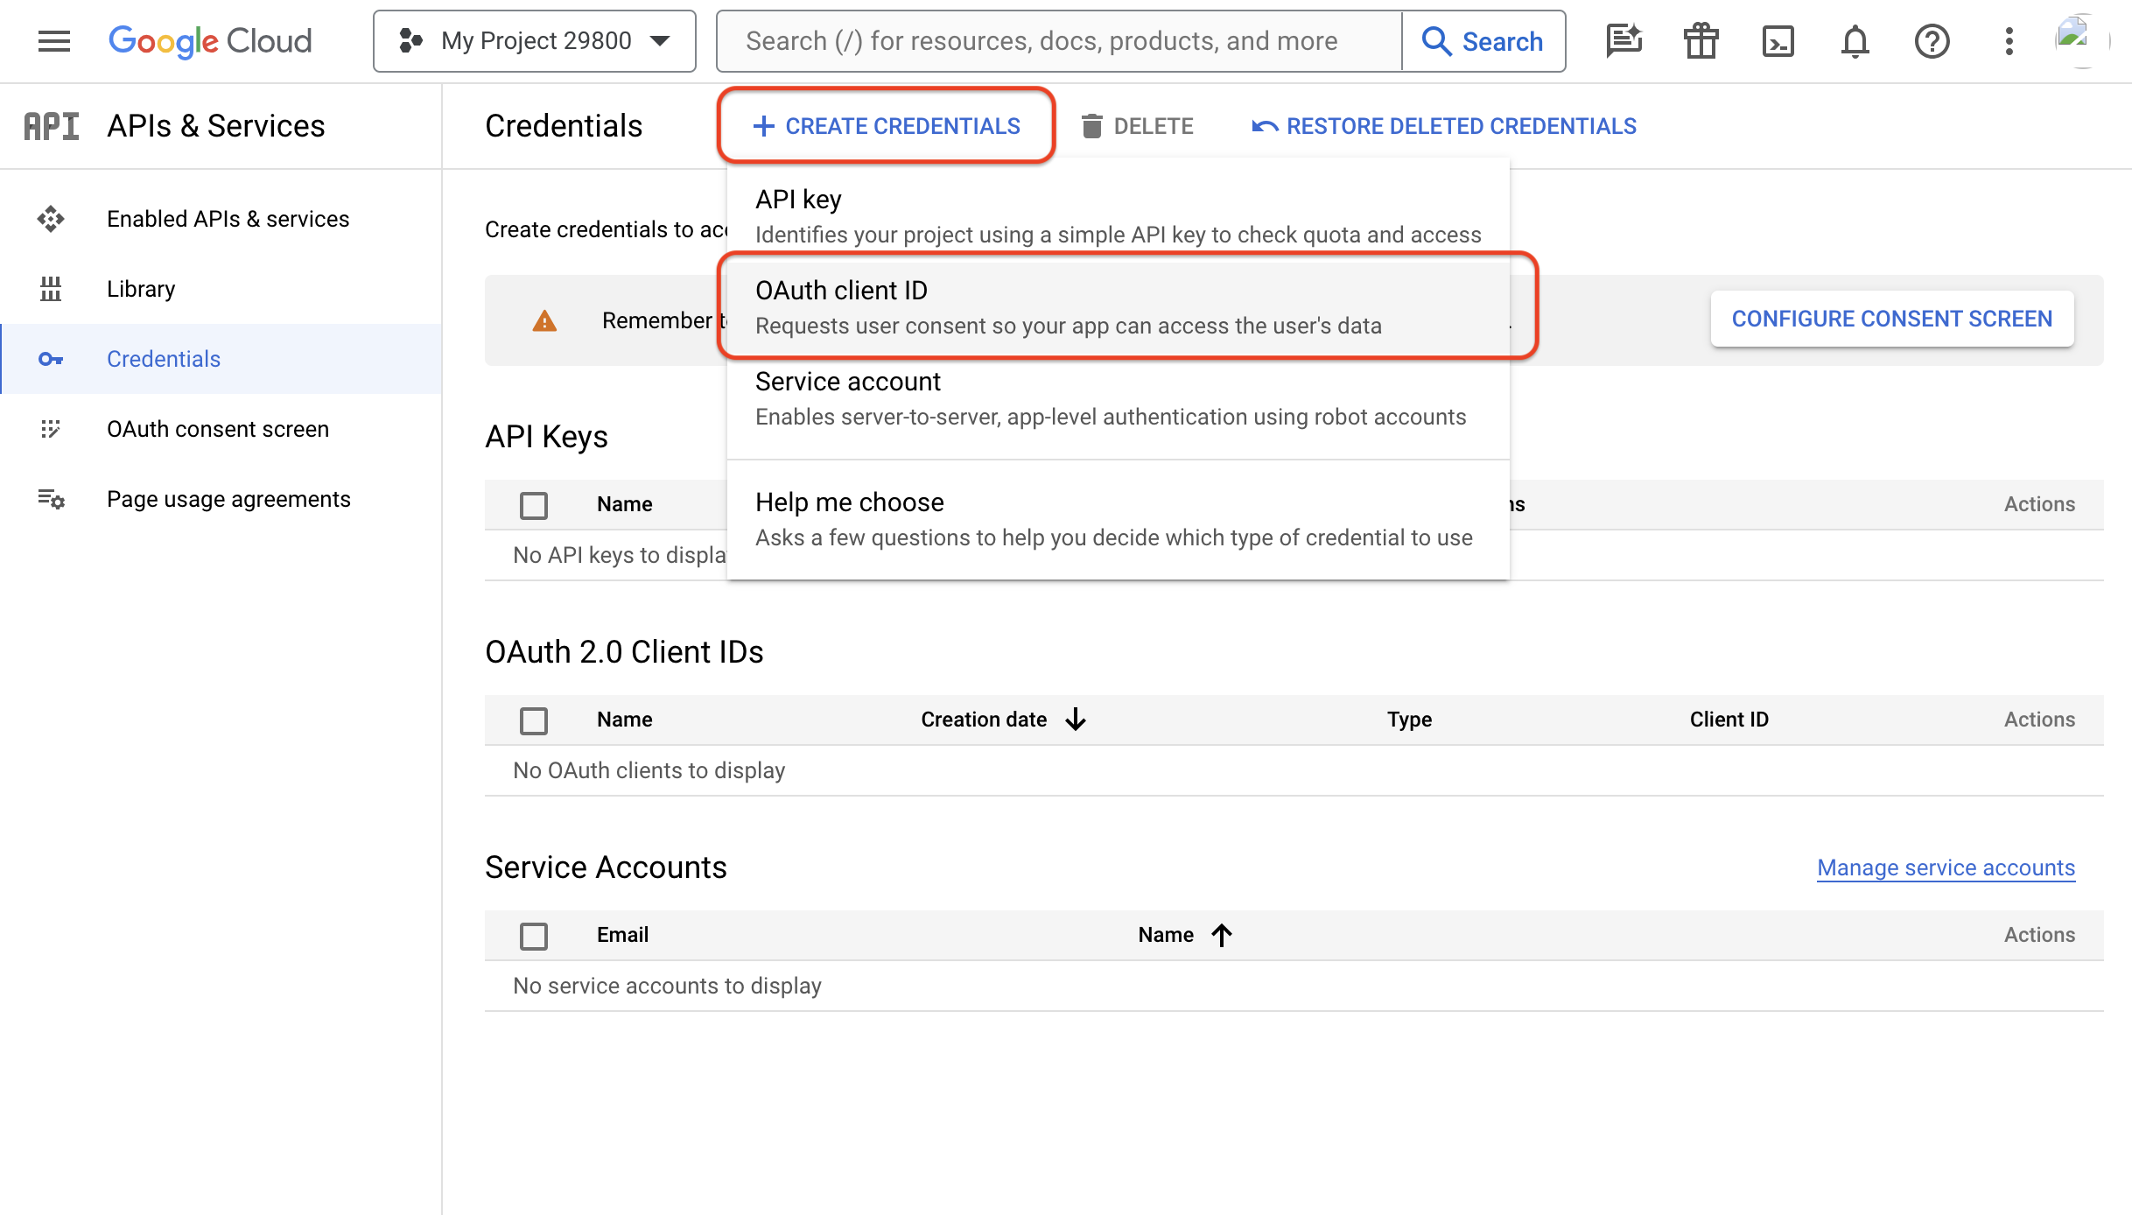Viewport: 2132px width, 1215px height.
Task: Navigate to Enabled APIs and services
Action: (227, 218)
